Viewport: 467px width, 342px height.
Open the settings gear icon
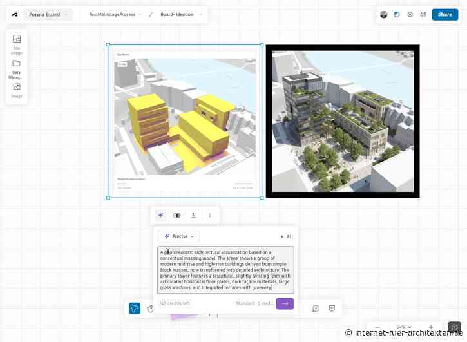point(410,14)
